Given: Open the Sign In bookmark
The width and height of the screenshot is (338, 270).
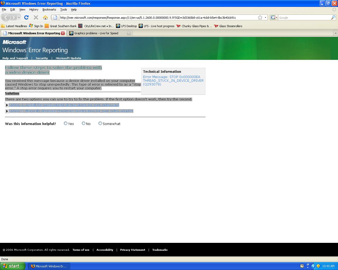Looking at the screenshot, I should click(36, 26).
